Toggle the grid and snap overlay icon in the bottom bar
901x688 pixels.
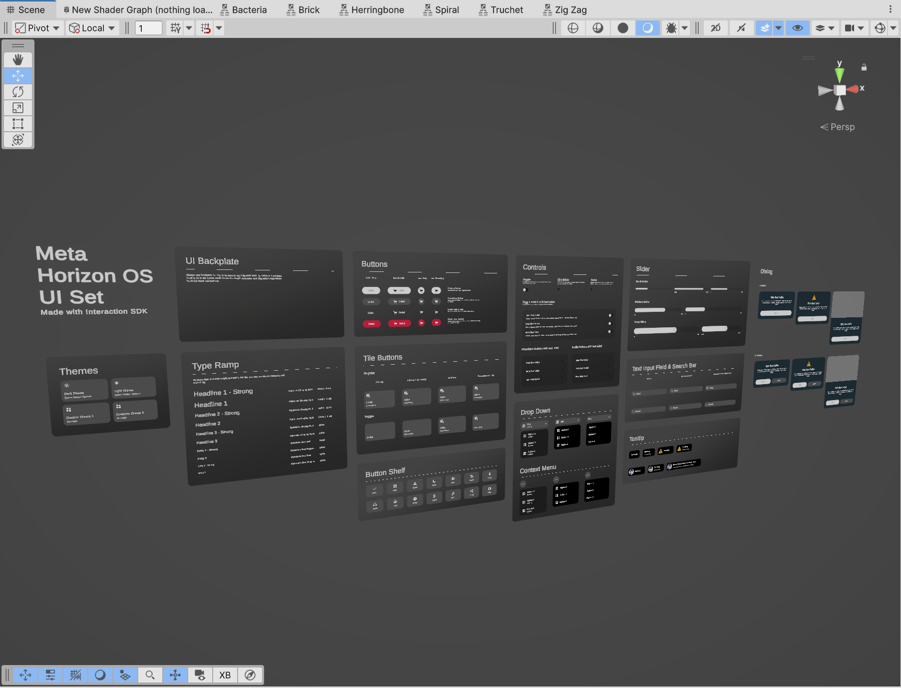[75, 675]
